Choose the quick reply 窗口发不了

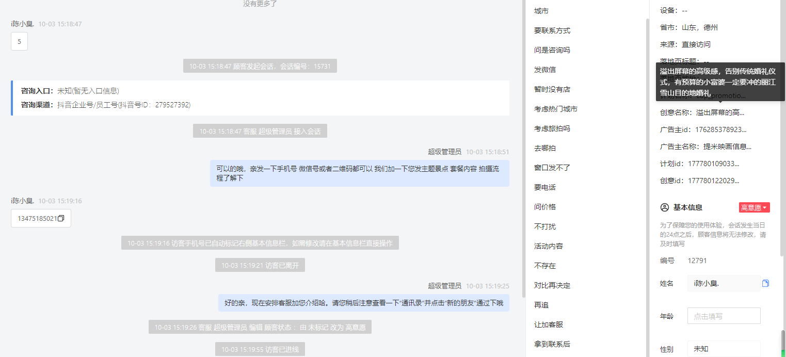[x=552, y=168]
